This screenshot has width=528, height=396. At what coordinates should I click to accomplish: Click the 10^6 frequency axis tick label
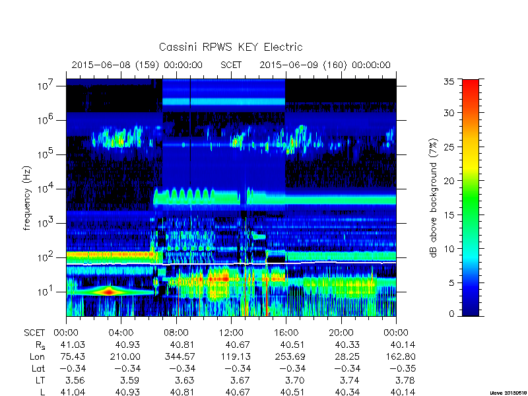(46, 119)
